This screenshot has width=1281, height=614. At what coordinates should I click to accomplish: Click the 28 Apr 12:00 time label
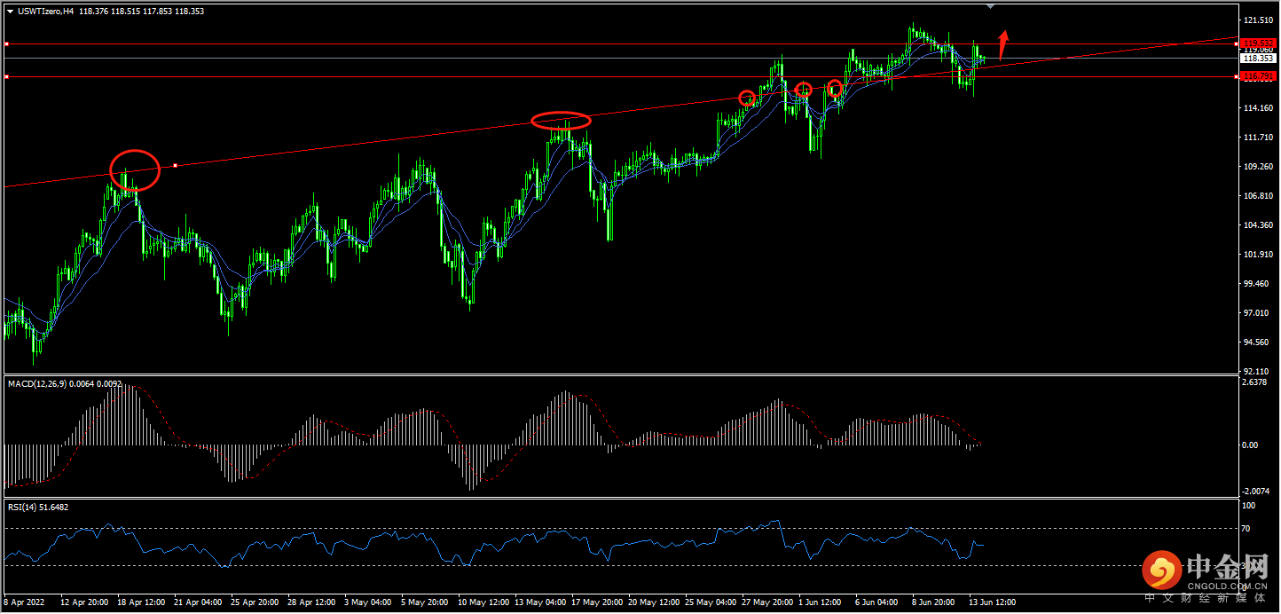tap(311, 602)
